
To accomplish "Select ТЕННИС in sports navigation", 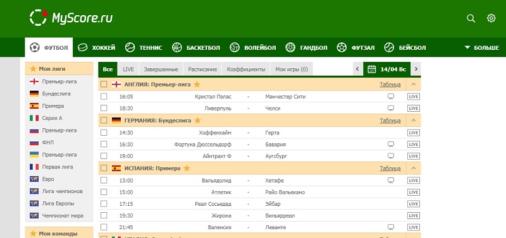I will pos(144,48).
